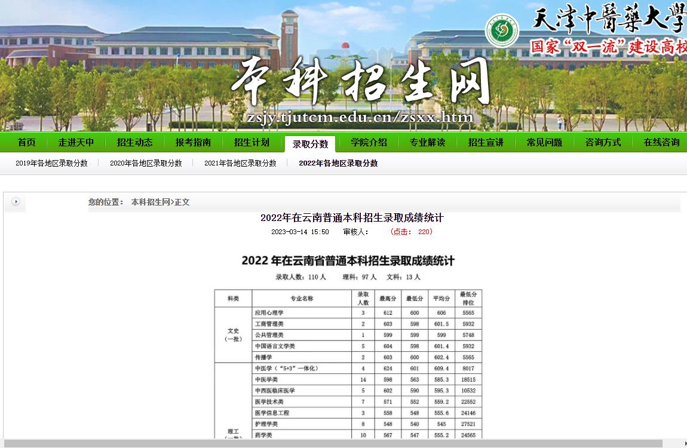
Task: Click the 最低分排位 column header
Action: coord(468,299)
